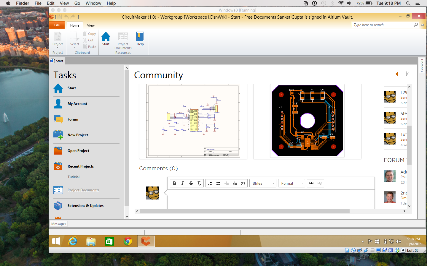Viewport: 427px width, 266px height.
Task: Click the Forum speech bubble icon
Action: click(x=58, y=119)
